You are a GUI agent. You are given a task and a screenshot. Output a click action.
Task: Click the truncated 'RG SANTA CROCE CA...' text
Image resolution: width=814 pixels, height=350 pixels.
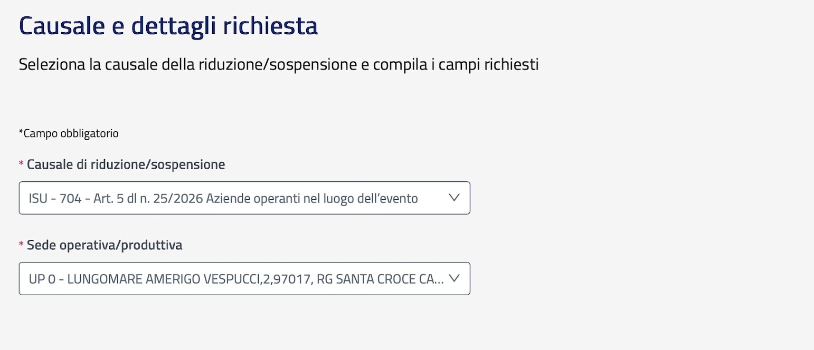point(379,279)
